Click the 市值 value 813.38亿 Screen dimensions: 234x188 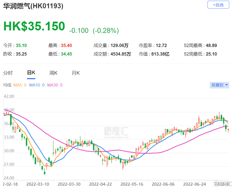(160, 54)
